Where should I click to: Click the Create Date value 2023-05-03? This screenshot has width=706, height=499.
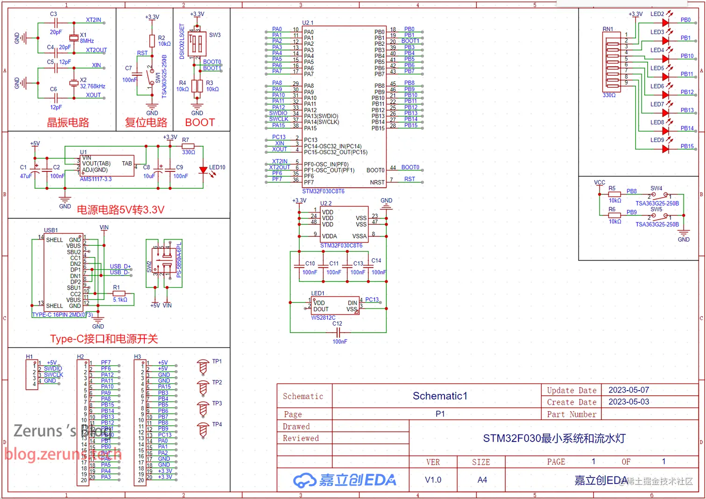(x=628, y=401)
